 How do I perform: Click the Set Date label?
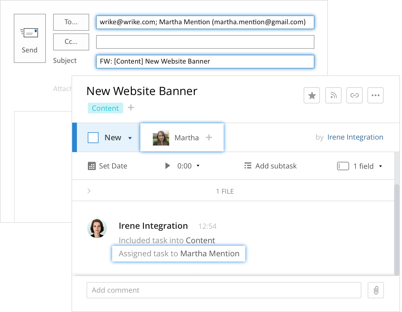(113, 166)
